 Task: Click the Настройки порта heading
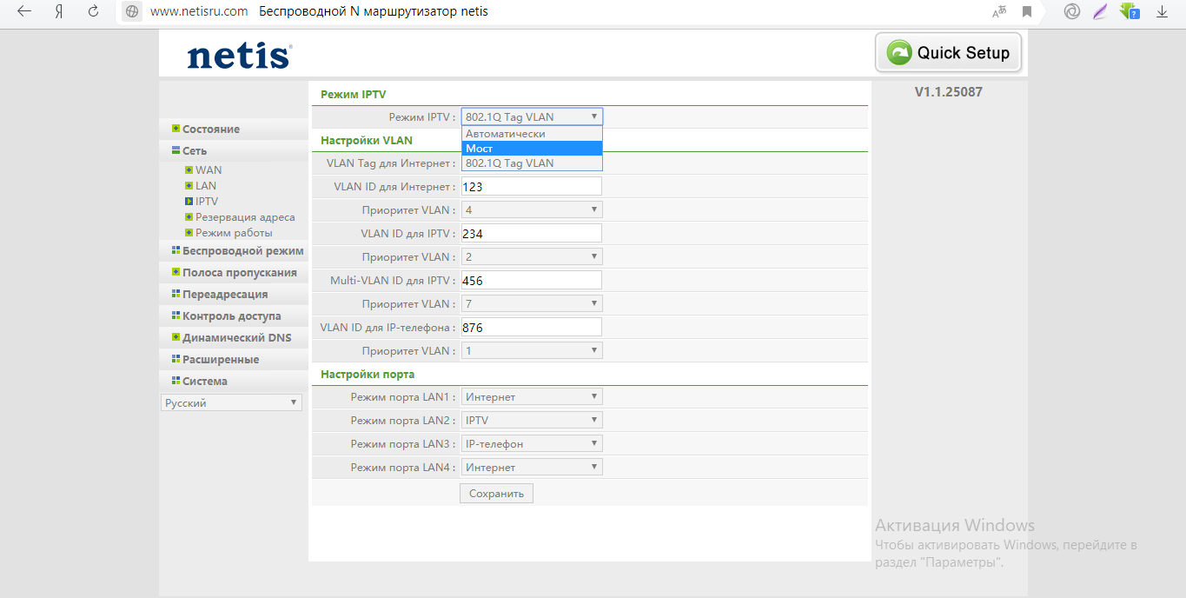click(x=368, y=374)
